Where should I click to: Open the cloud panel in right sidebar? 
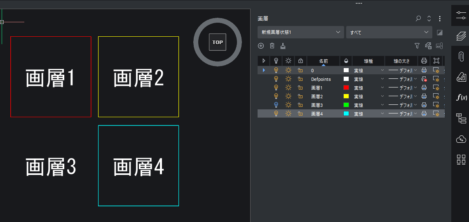(x=461, y=139)
